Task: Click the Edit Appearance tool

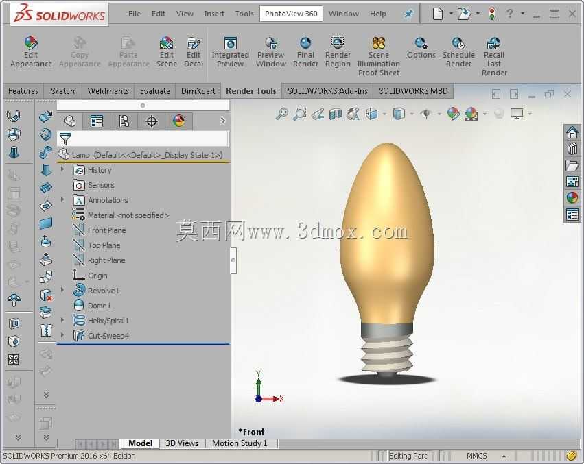Action: pos(31,52)
